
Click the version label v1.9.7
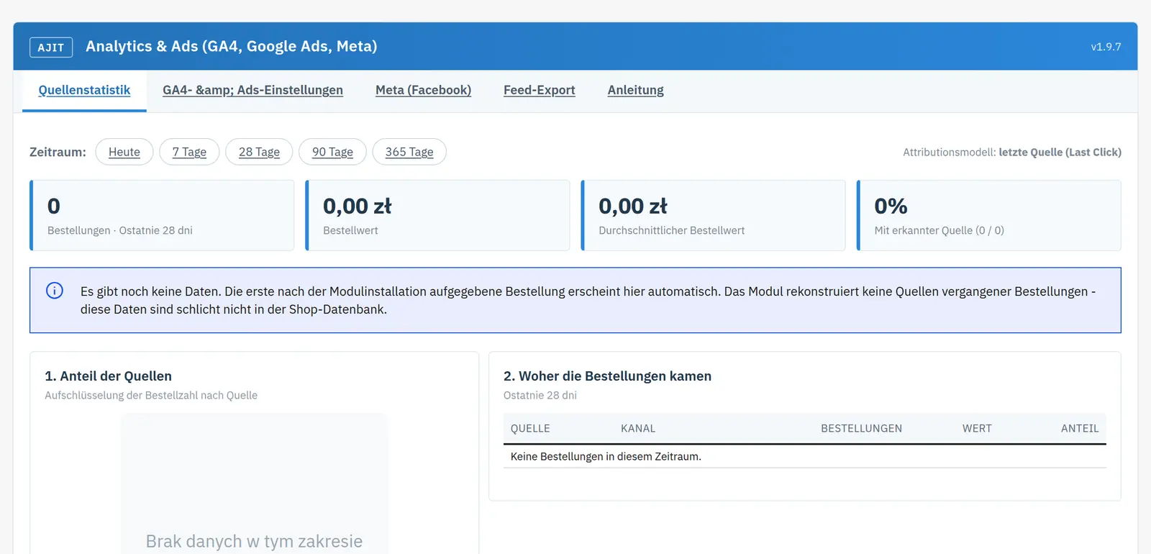(1106, 47)
